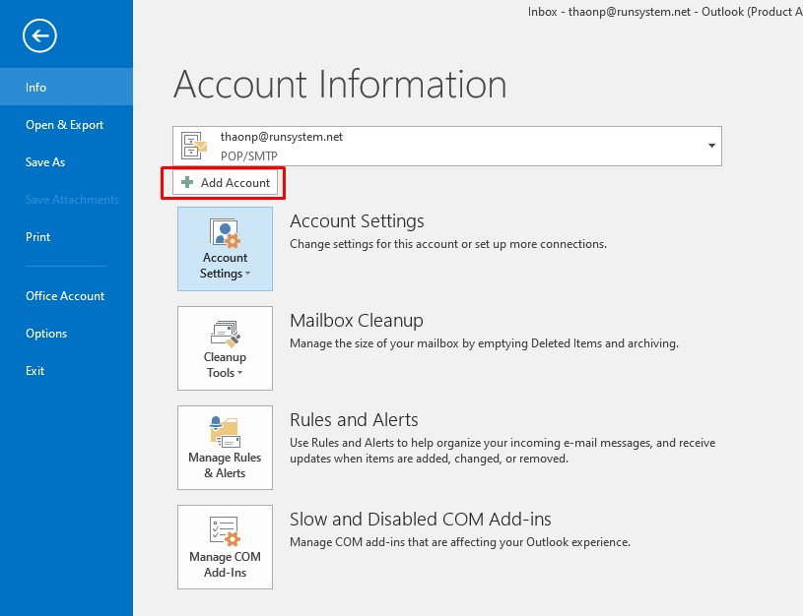The width and height of the screenshot is (803, 616).
Task: Click 'Manage COM add-ins that are affecting' text
Action: pyautogui.click(x=460, y=542)
